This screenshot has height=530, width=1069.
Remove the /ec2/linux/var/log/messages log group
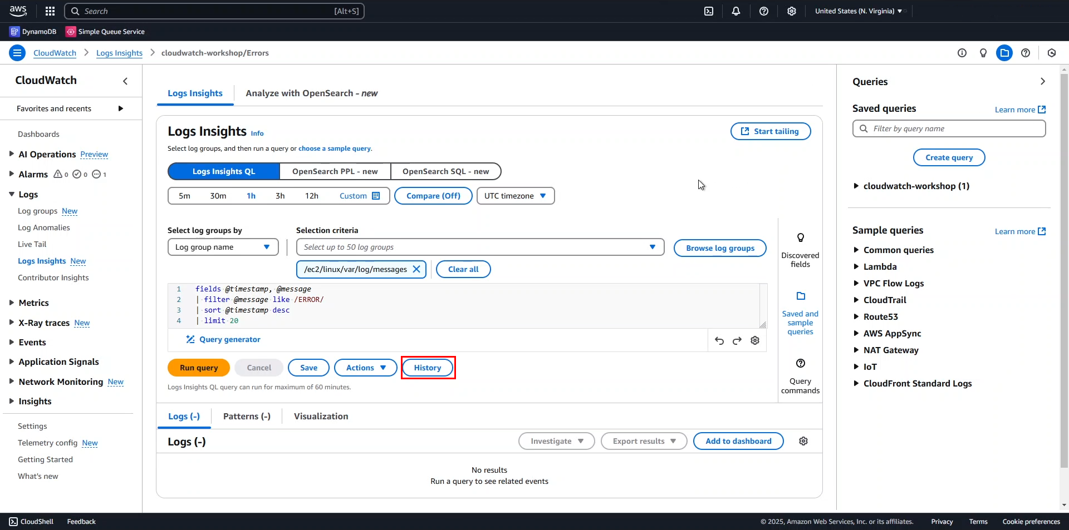416,269
